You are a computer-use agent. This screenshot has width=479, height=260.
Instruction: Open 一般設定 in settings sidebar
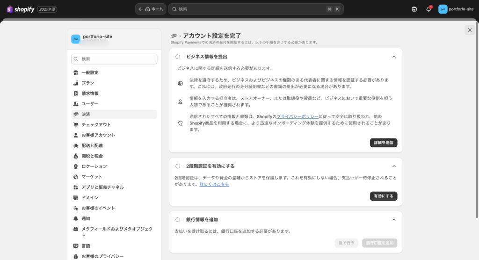pyautogui.click(x=90, y=72)
